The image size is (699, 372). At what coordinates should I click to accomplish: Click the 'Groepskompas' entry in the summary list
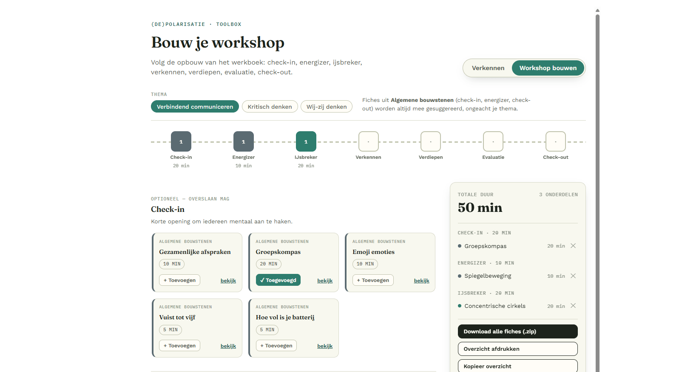click(486, 246)
